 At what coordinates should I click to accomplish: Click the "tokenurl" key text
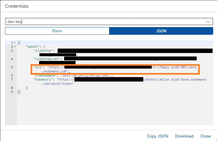(44, 79)
